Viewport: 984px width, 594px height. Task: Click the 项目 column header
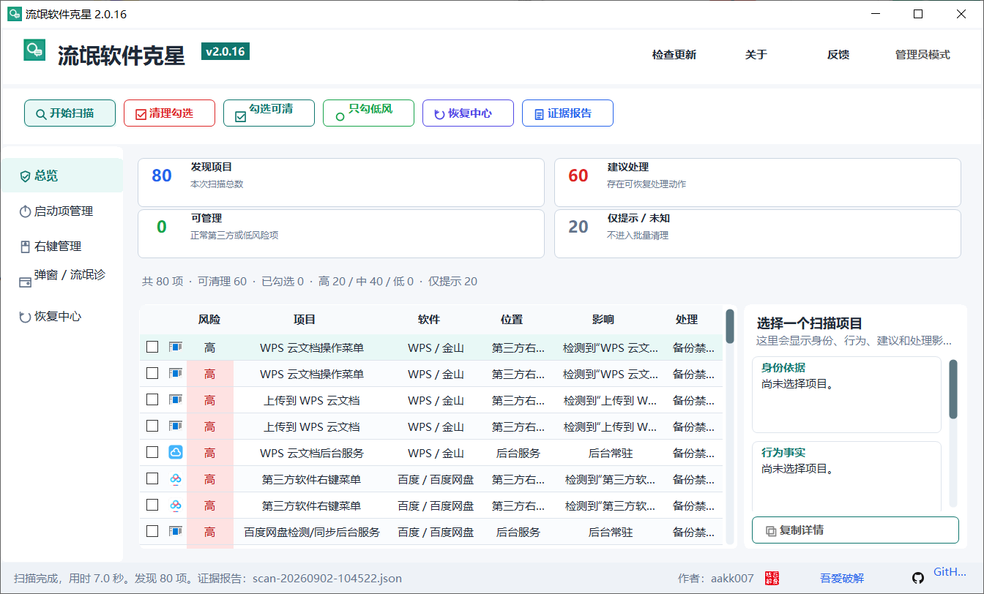click(305, 320)
